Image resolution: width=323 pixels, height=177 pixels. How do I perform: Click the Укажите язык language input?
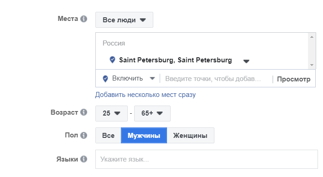(206, 159)
